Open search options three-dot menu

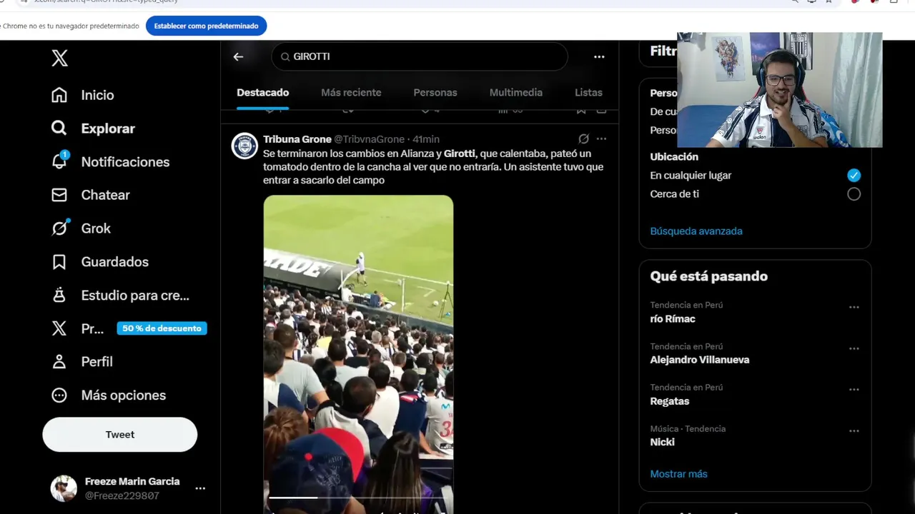click(599, 56)
